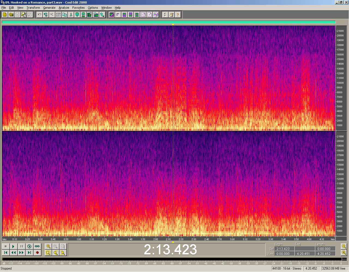Click the Open file folder icon

11,15
